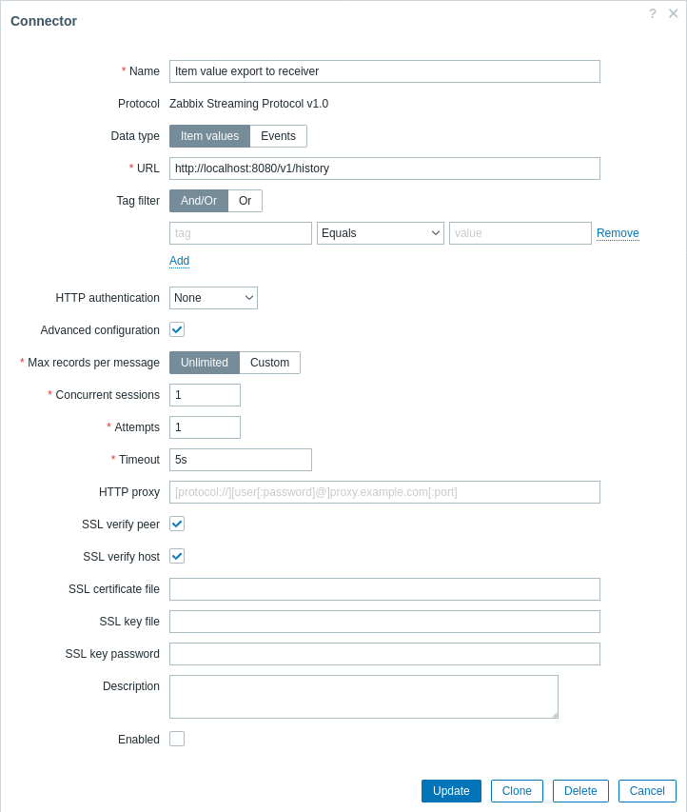687x812 pixels.
Task: Switch tag filter to Or
Action: pyautogui.click(x=245, y=201)
